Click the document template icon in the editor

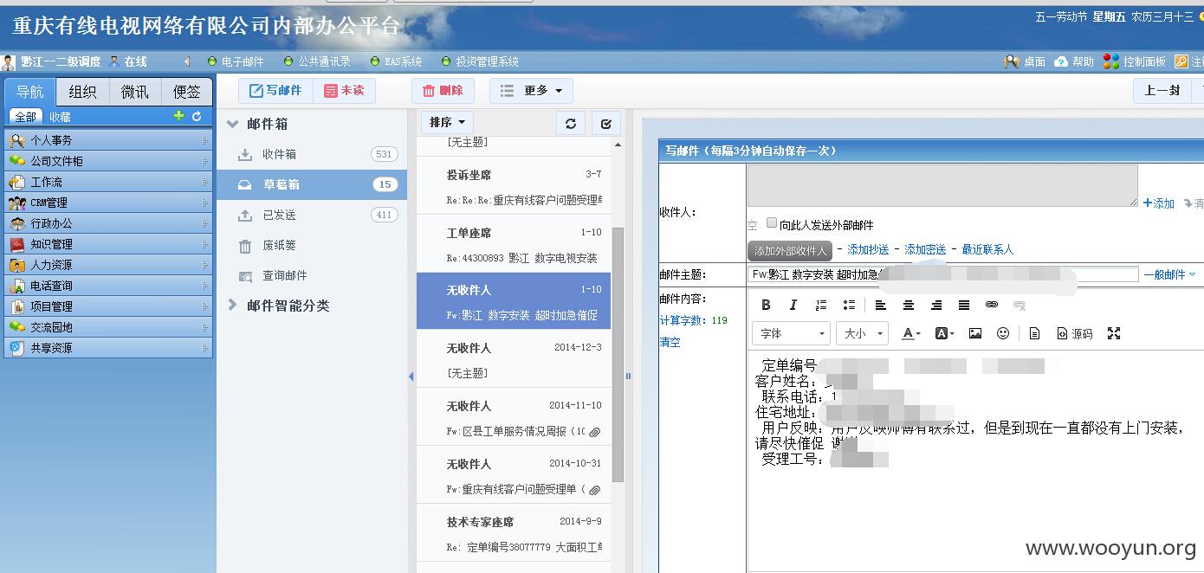(1034, 333)
